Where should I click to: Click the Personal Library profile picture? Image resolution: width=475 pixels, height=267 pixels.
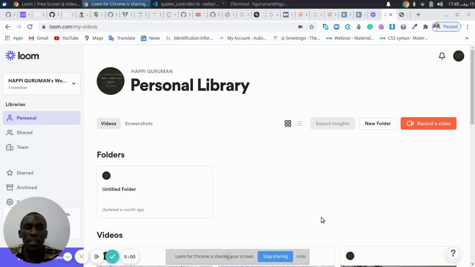pos(111,81)
